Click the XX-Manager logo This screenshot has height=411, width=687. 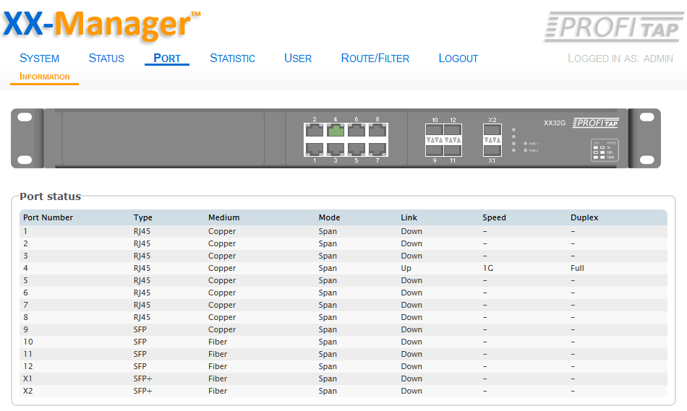click(101, 24)
